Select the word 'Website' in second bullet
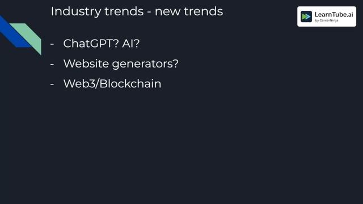Viewport: 363px width, 204px height. pyautogui.click(x=86, y=63)
